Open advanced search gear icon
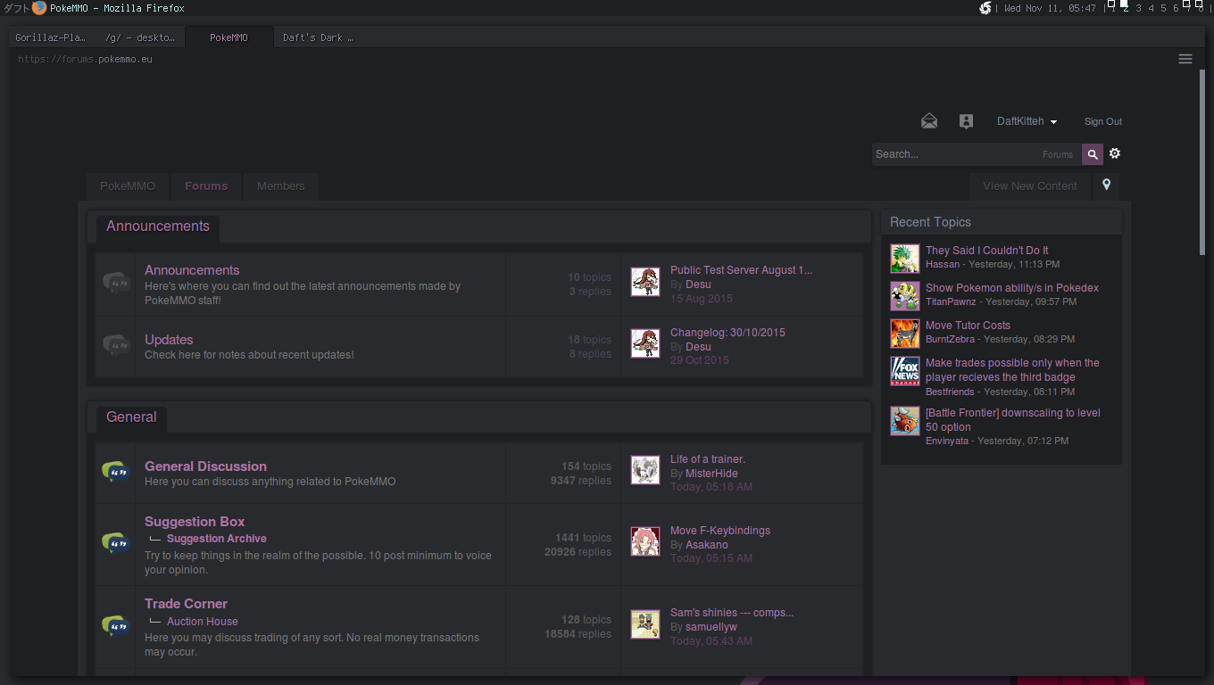This screenshot has height=685, width=1214. pos(1115,153)
